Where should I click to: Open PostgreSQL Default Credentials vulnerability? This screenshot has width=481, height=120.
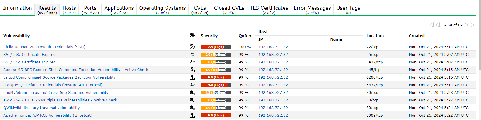53,85
